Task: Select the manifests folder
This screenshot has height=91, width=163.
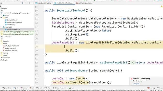Action: [x=4, y=8]
